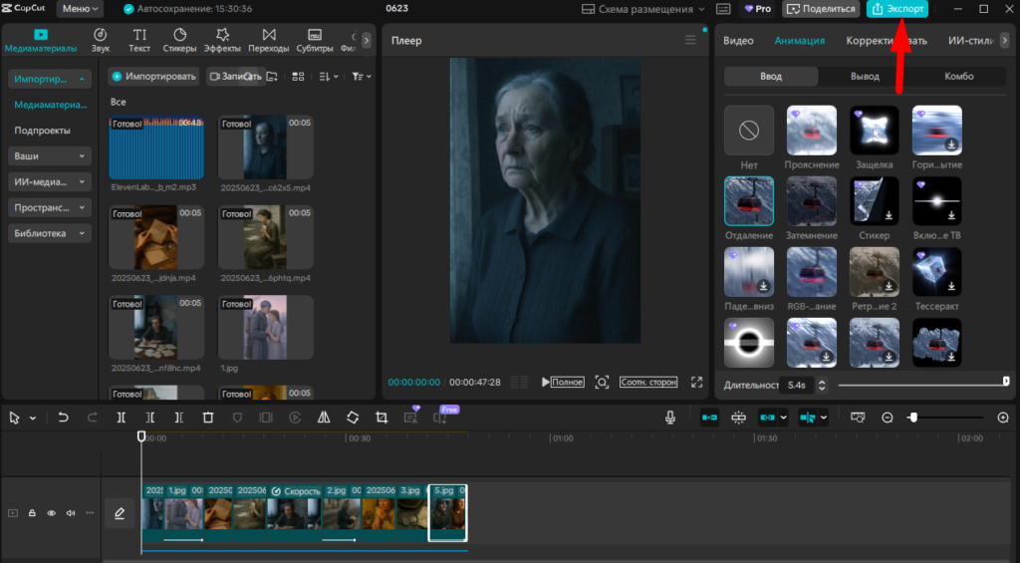1020x563 pixels.
Task: Click the delete-right trim tool
Action: click(179, 418)
